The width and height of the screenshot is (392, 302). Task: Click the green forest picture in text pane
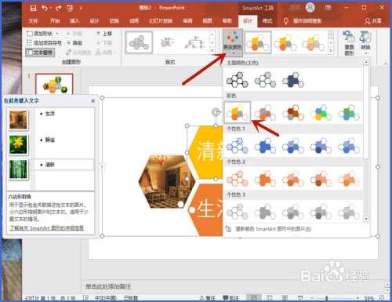click(18, 169)
